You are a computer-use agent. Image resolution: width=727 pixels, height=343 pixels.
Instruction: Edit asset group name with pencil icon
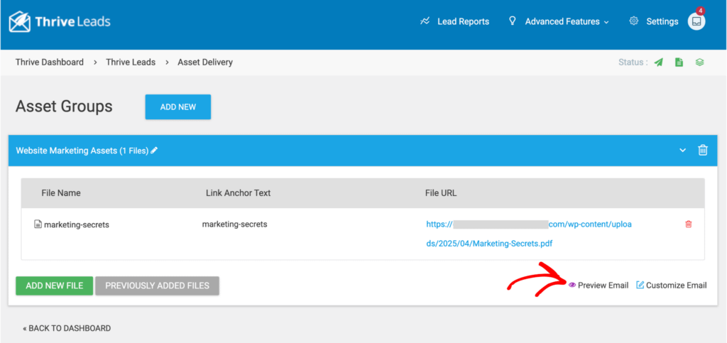(154, 151)
